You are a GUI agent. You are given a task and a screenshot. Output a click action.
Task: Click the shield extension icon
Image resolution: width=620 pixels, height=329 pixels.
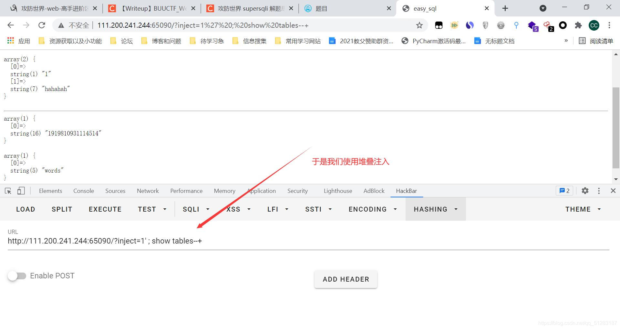485,25
